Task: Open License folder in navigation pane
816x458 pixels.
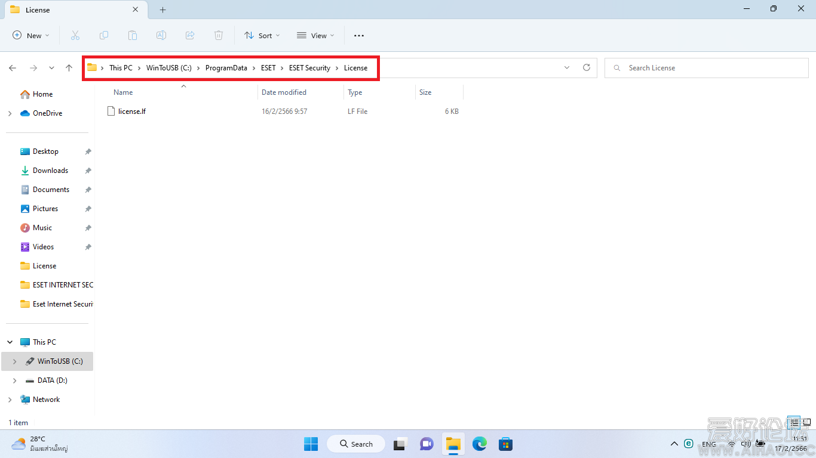Action: pyautogui.click(x=44, y=266)
